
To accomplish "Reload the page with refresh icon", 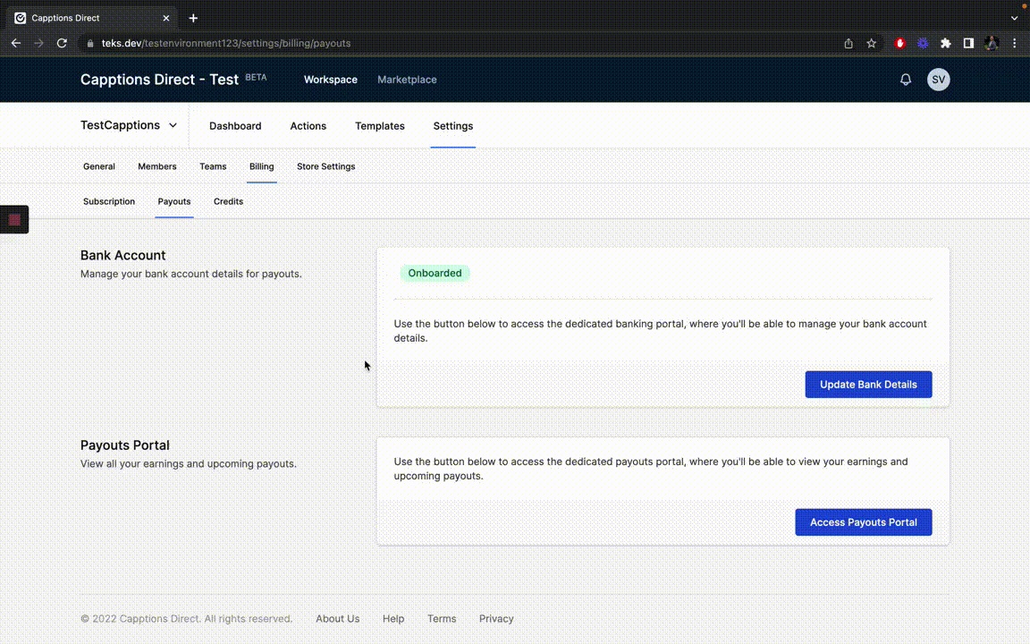I will 62,43.
